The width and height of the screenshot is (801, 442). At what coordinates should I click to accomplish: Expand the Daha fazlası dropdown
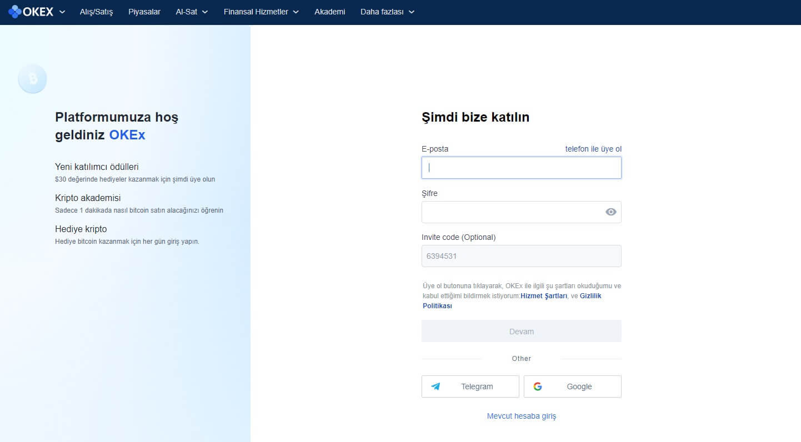[387, 12]
